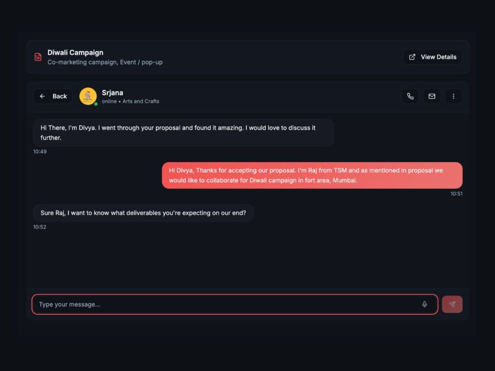The image size is (495, 371).
Task: Click the microphone icon in message box
Action: pyautogui.click(x=424, y=304)
